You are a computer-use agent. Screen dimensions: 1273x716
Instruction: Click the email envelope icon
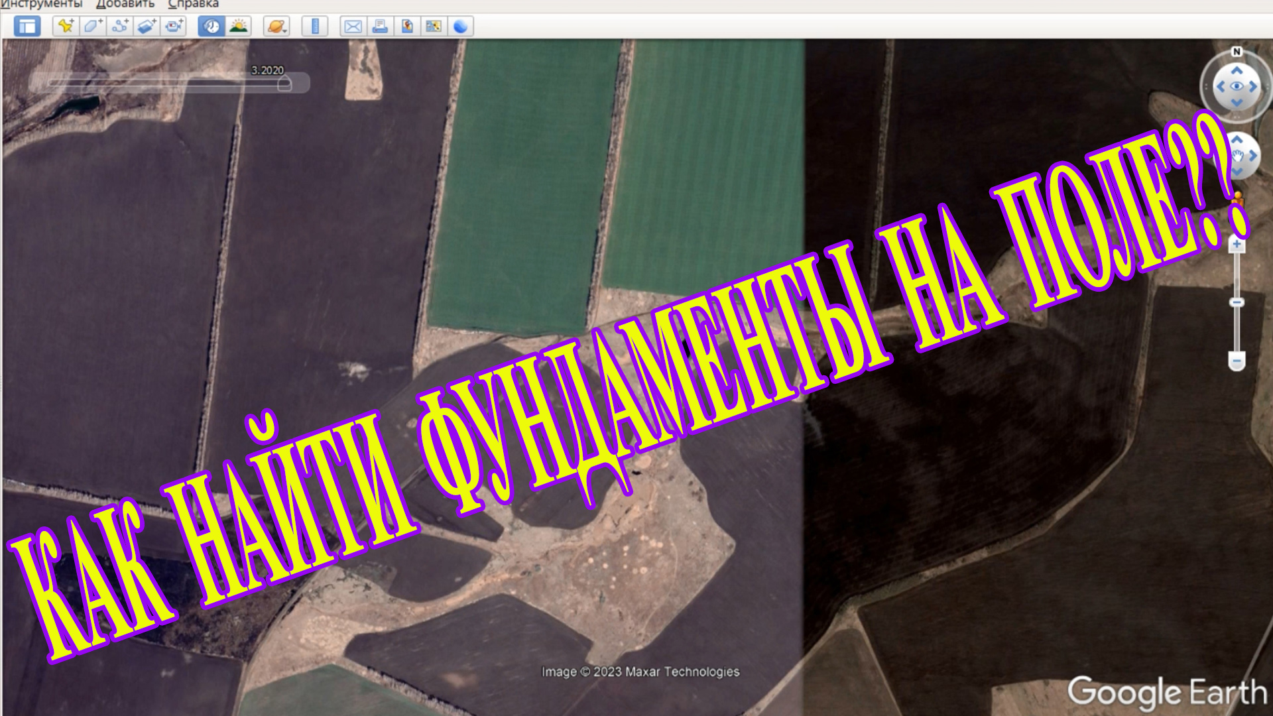(353, 27)
